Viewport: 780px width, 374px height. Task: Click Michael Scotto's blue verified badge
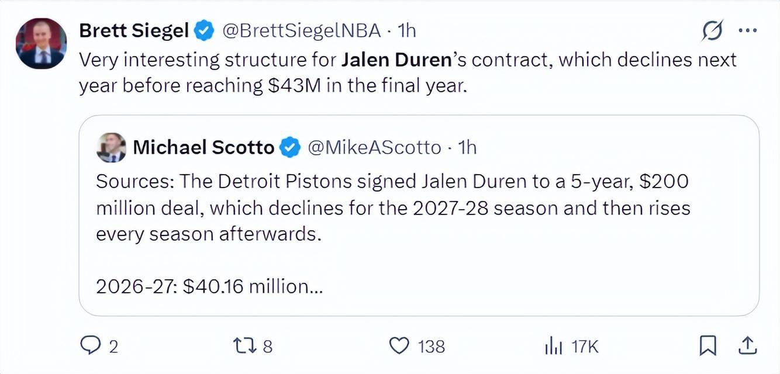pos(289,147)
